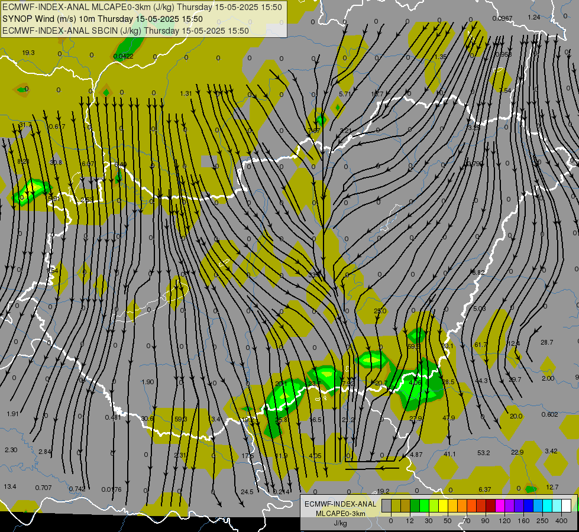
Task: Click the map value 30.8
Action: tap(56, 163)
